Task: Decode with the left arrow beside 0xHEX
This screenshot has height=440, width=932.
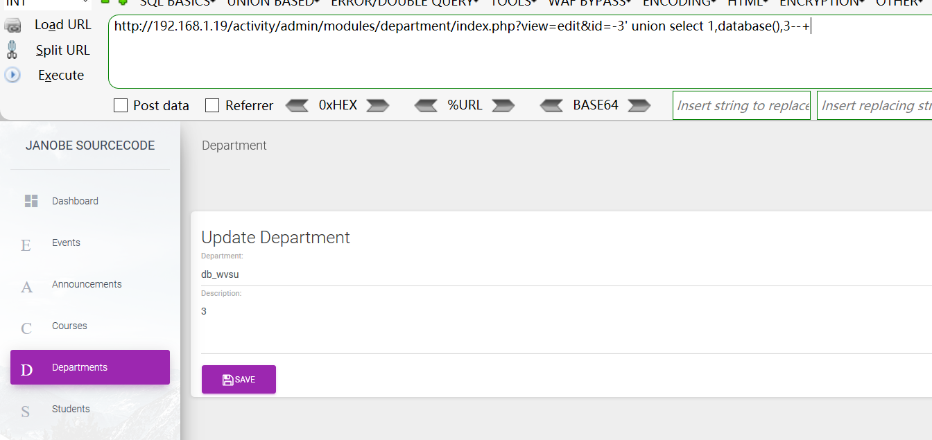Action: (297, 105)
